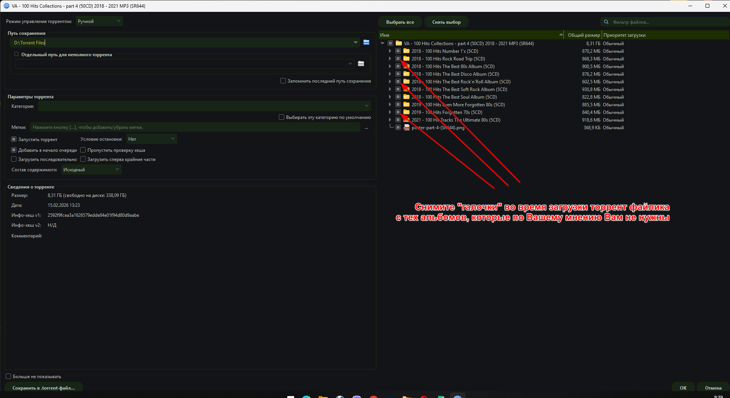Click the poster-part-4 PNG file icon
Viewport: 730px width, 398px height.
pos(406,128)
